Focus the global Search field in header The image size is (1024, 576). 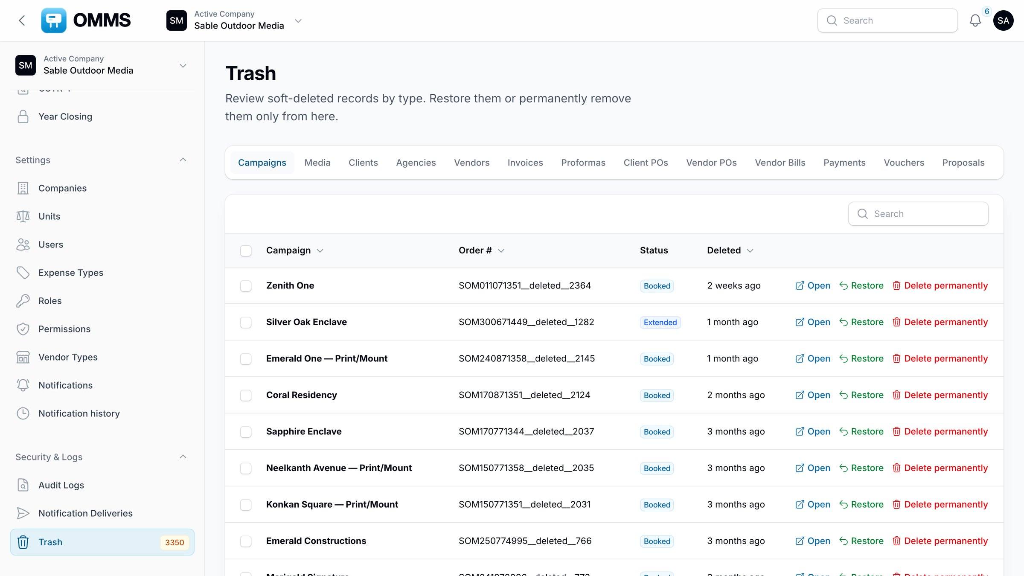[887, 20]
